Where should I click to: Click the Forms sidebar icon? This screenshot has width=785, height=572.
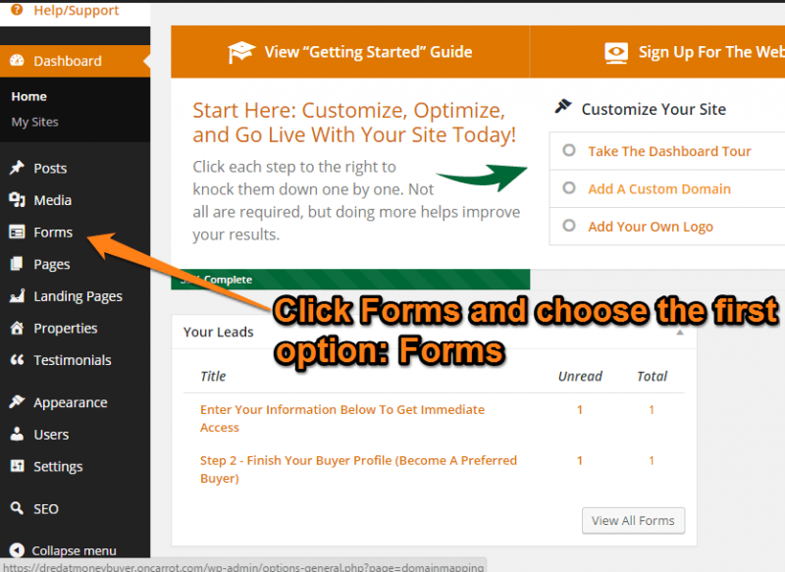coord(17,232)
